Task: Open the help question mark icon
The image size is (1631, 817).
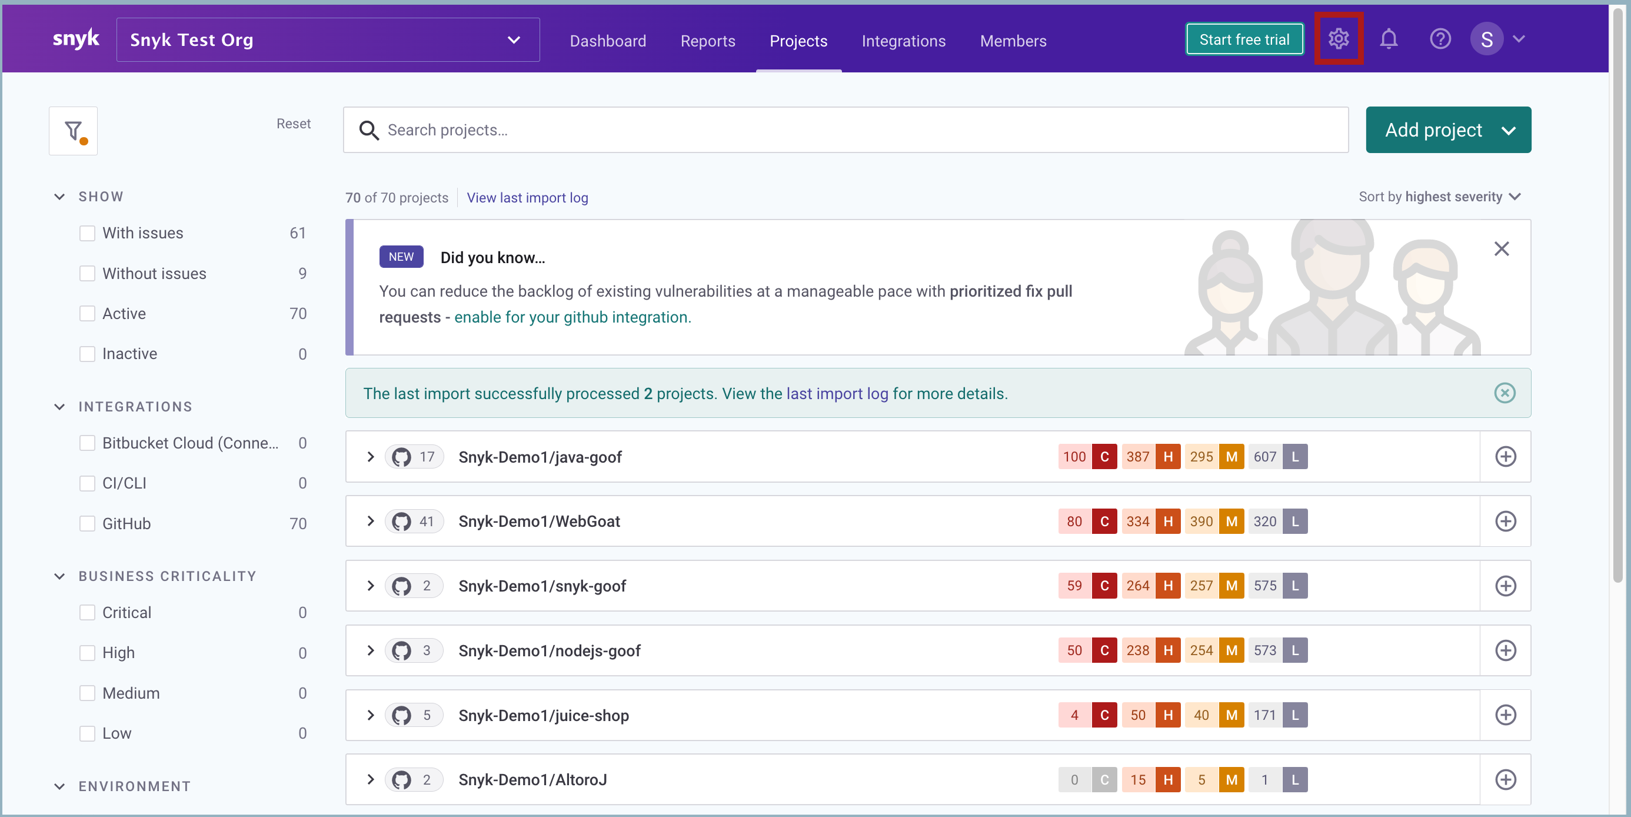Action: (1440, 39)
